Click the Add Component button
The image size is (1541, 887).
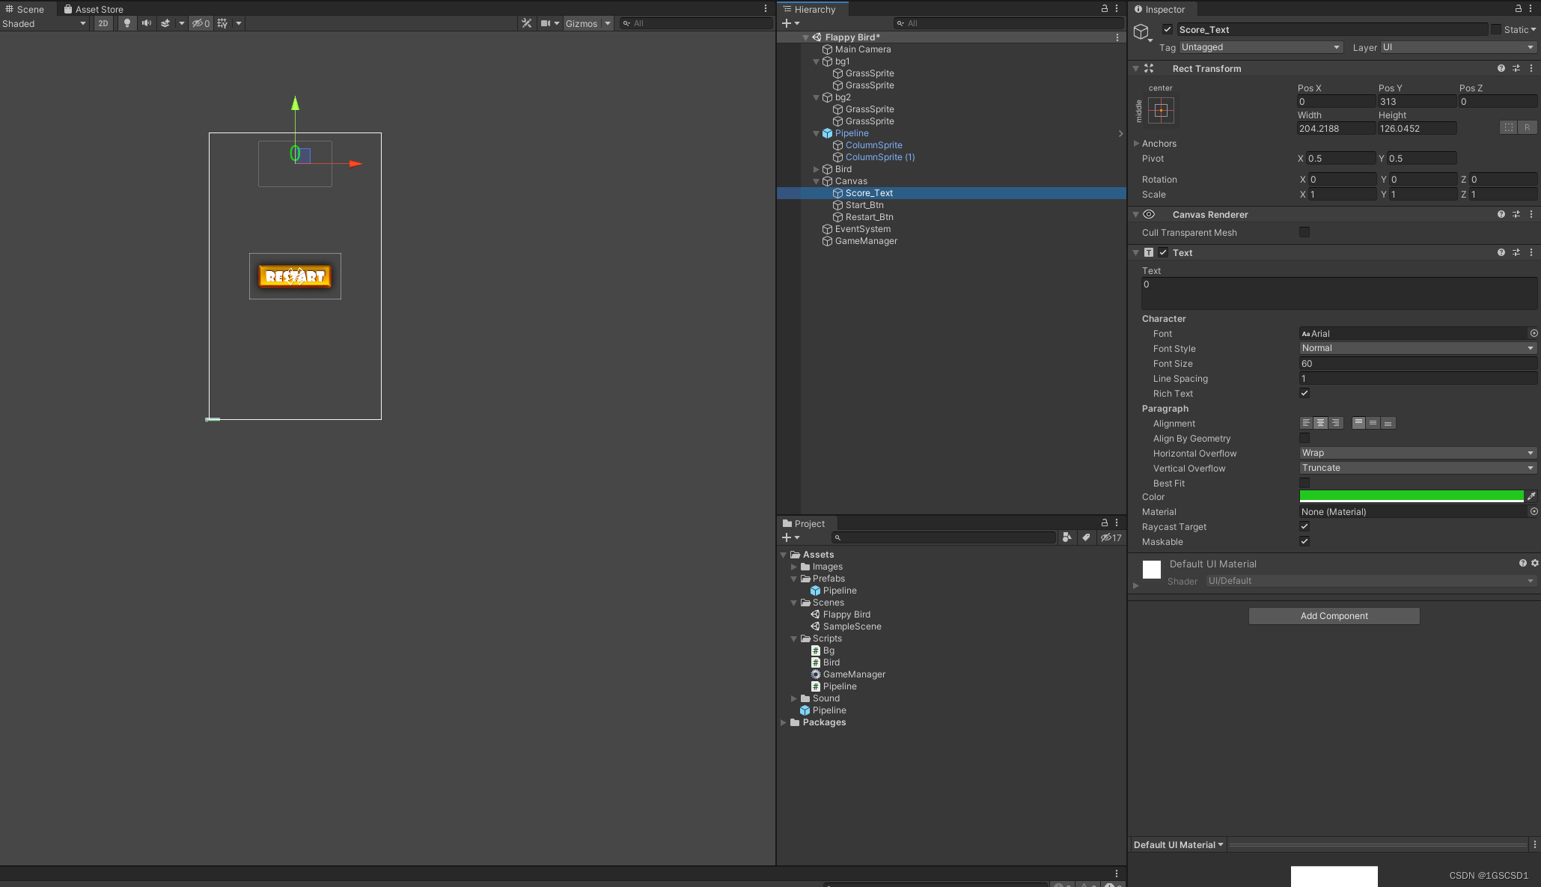(x=1334, y=615)
